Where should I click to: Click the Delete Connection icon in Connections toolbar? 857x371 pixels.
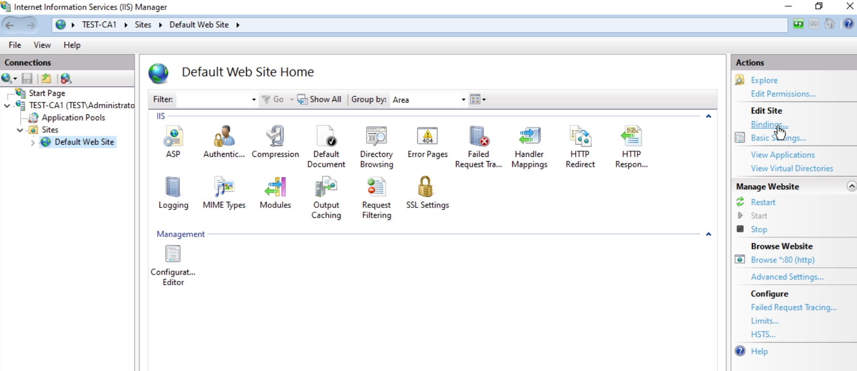tap(66, 78)
